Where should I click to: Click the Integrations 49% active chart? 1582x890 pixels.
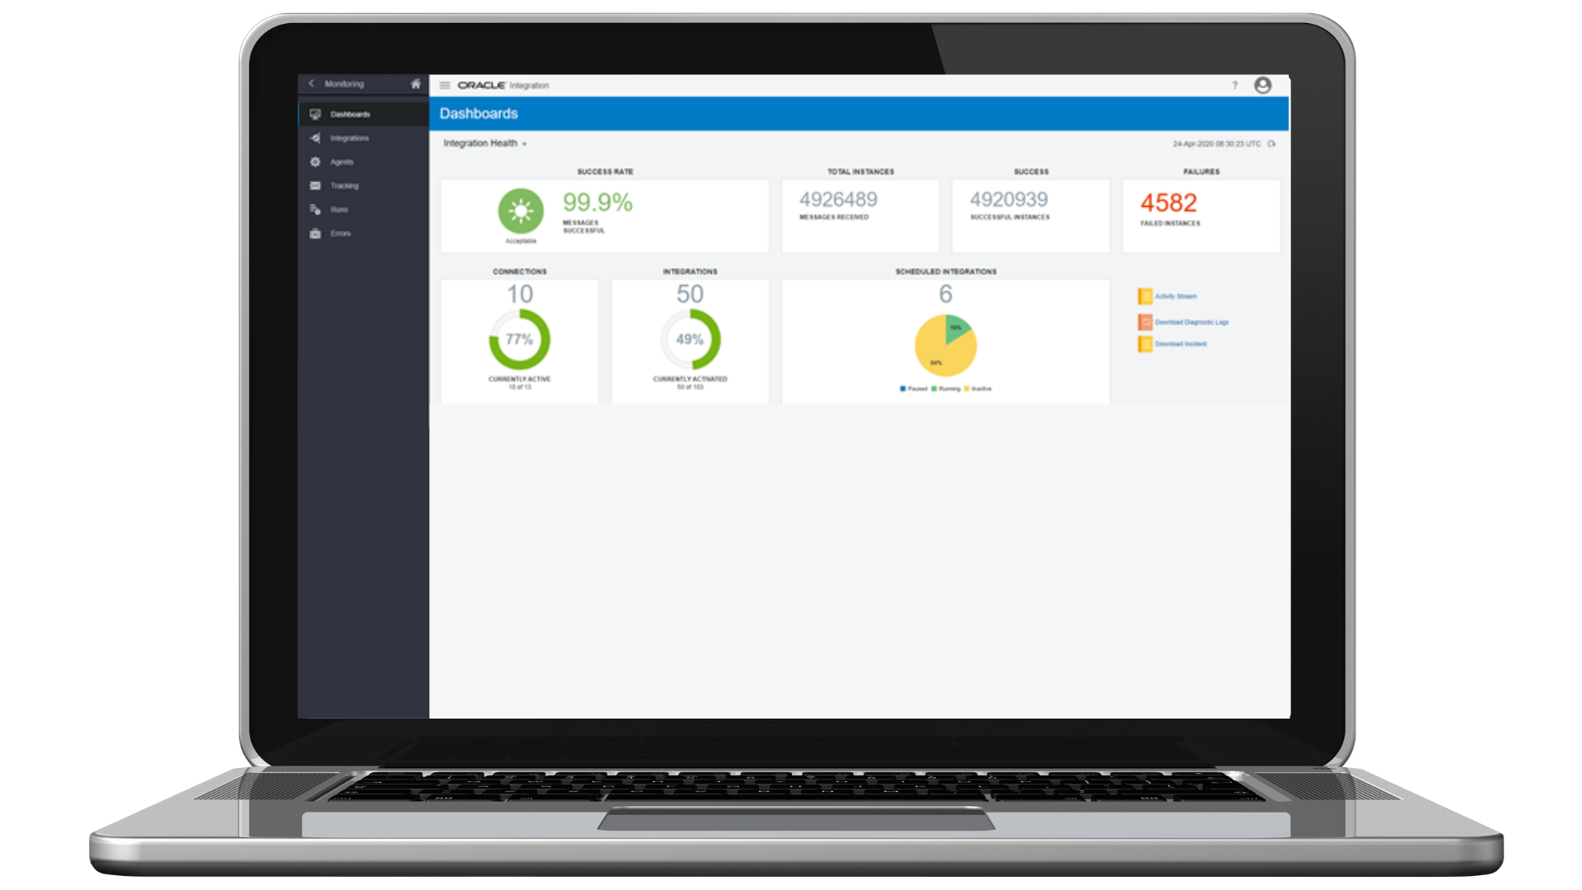pyautogui.click(x=690, y=339)
